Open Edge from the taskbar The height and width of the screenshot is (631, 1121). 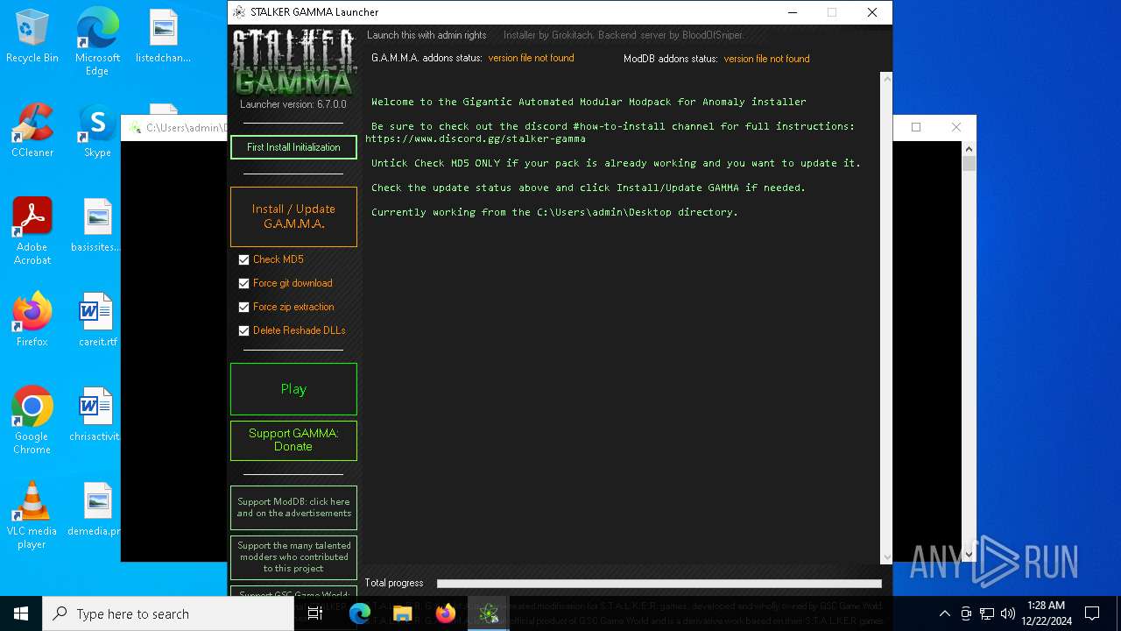coord(359,613)
